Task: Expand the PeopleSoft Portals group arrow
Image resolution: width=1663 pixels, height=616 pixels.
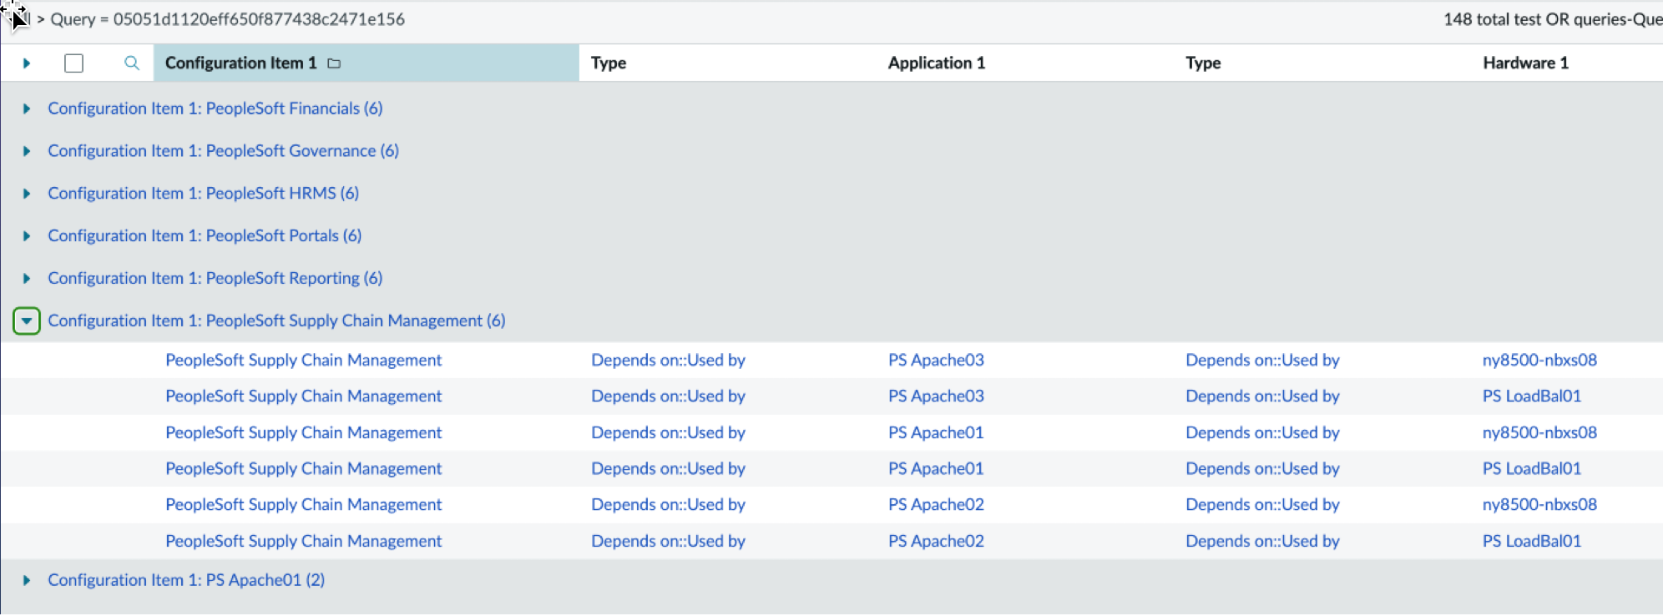Action: pyautogui.click(x=27, y=236)
